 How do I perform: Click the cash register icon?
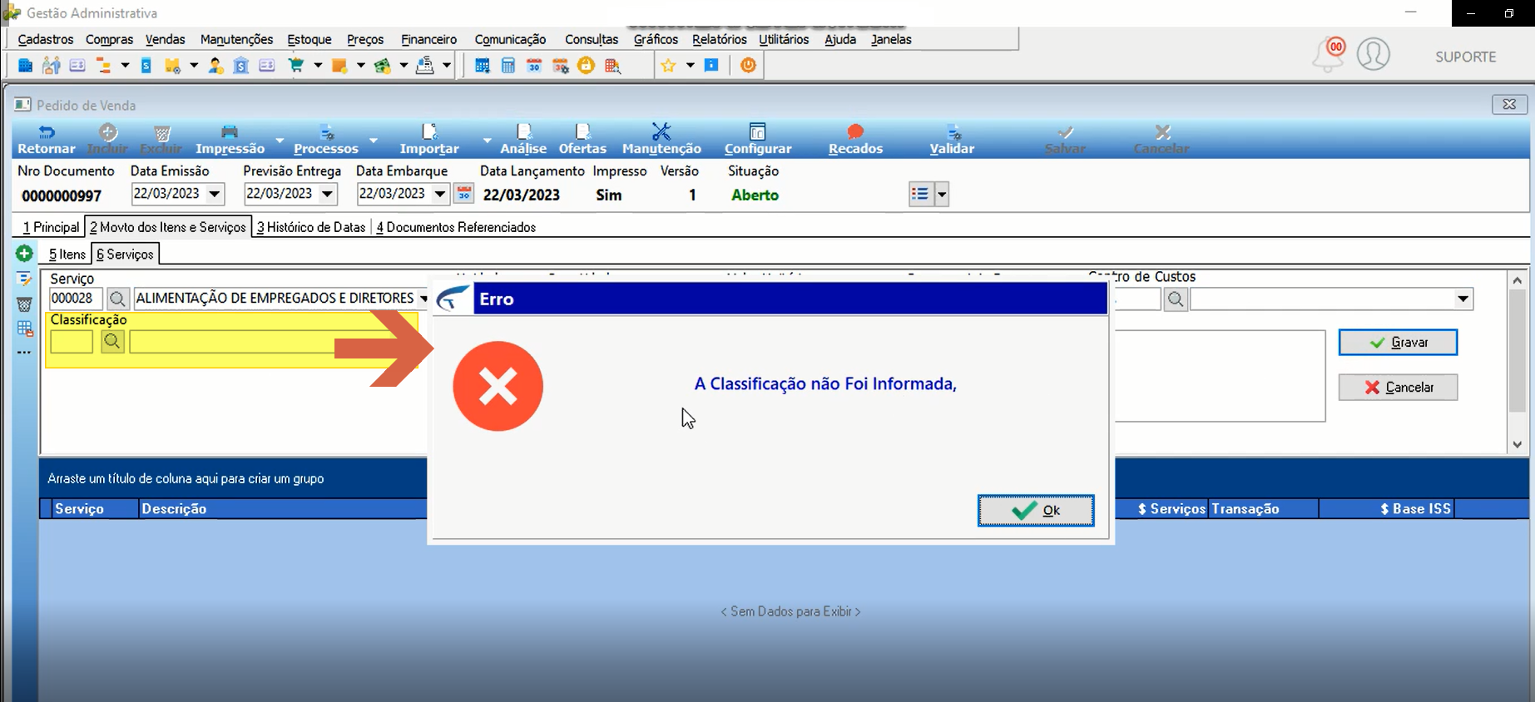[425, 65]
